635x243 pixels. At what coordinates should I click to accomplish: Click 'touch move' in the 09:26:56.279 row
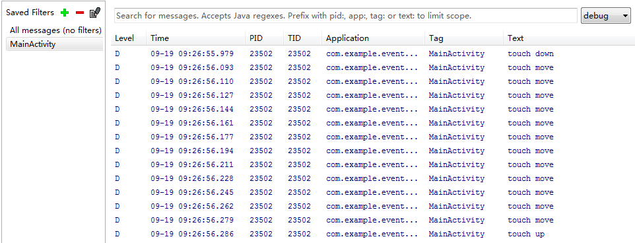pos(531,220)
